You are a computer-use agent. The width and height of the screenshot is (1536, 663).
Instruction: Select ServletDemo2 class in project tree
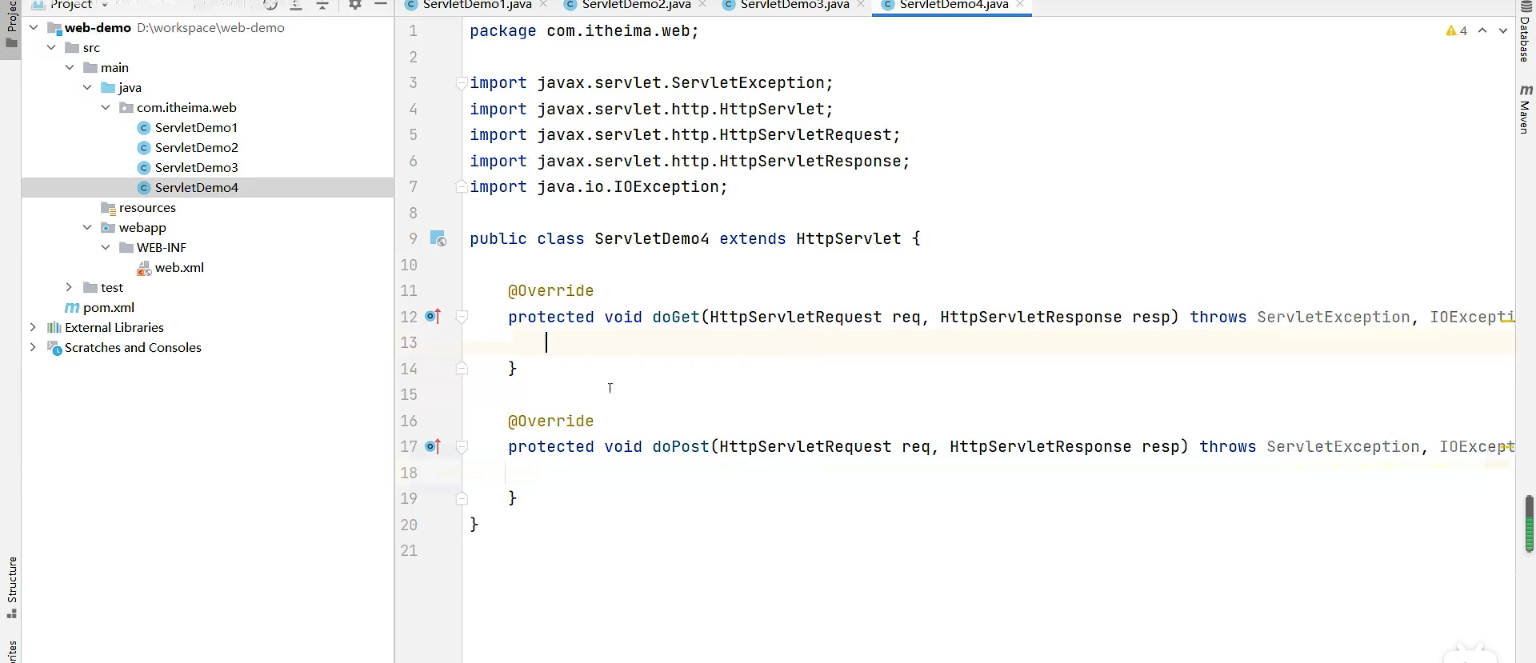(196, 147)
